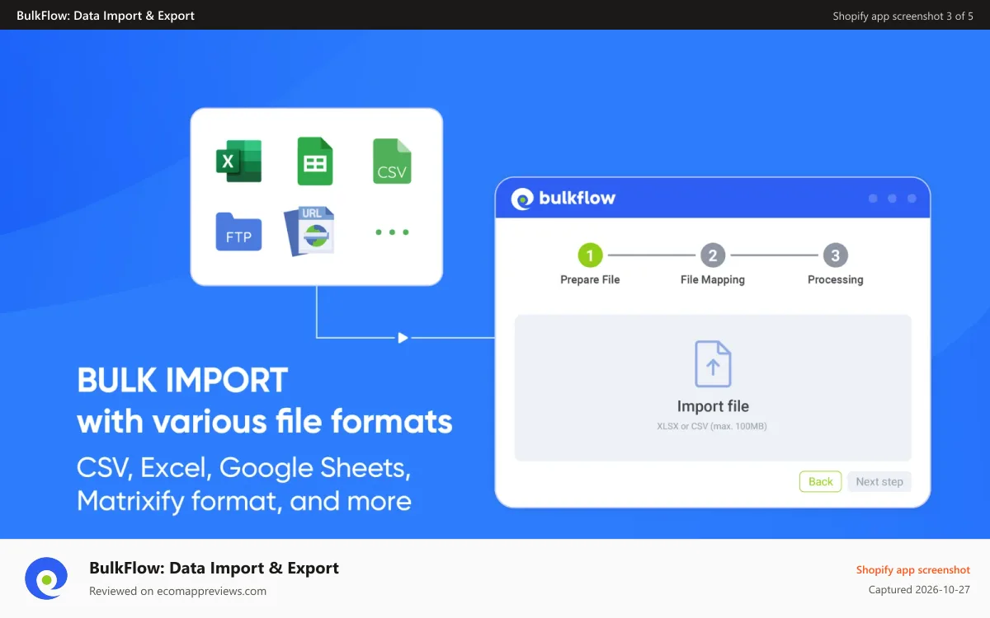Click "Shopify app screenshot 3 of 5" text
The height and width of the screenshot is (618, 990).
pos(903,16)
